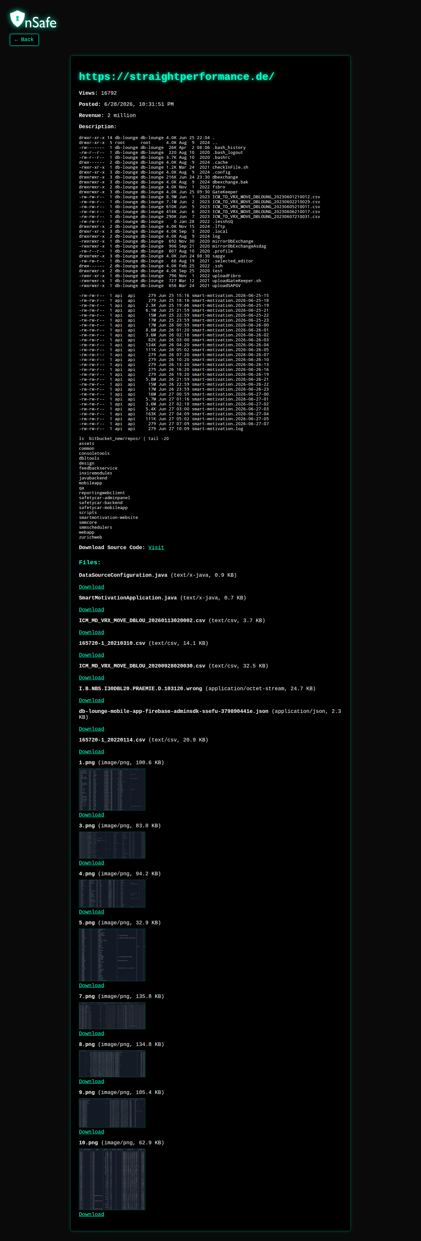This screenshot has width=421, height=1241.
Task: Download DataSourceConfiguration.java
Action: tap(91, 587)
